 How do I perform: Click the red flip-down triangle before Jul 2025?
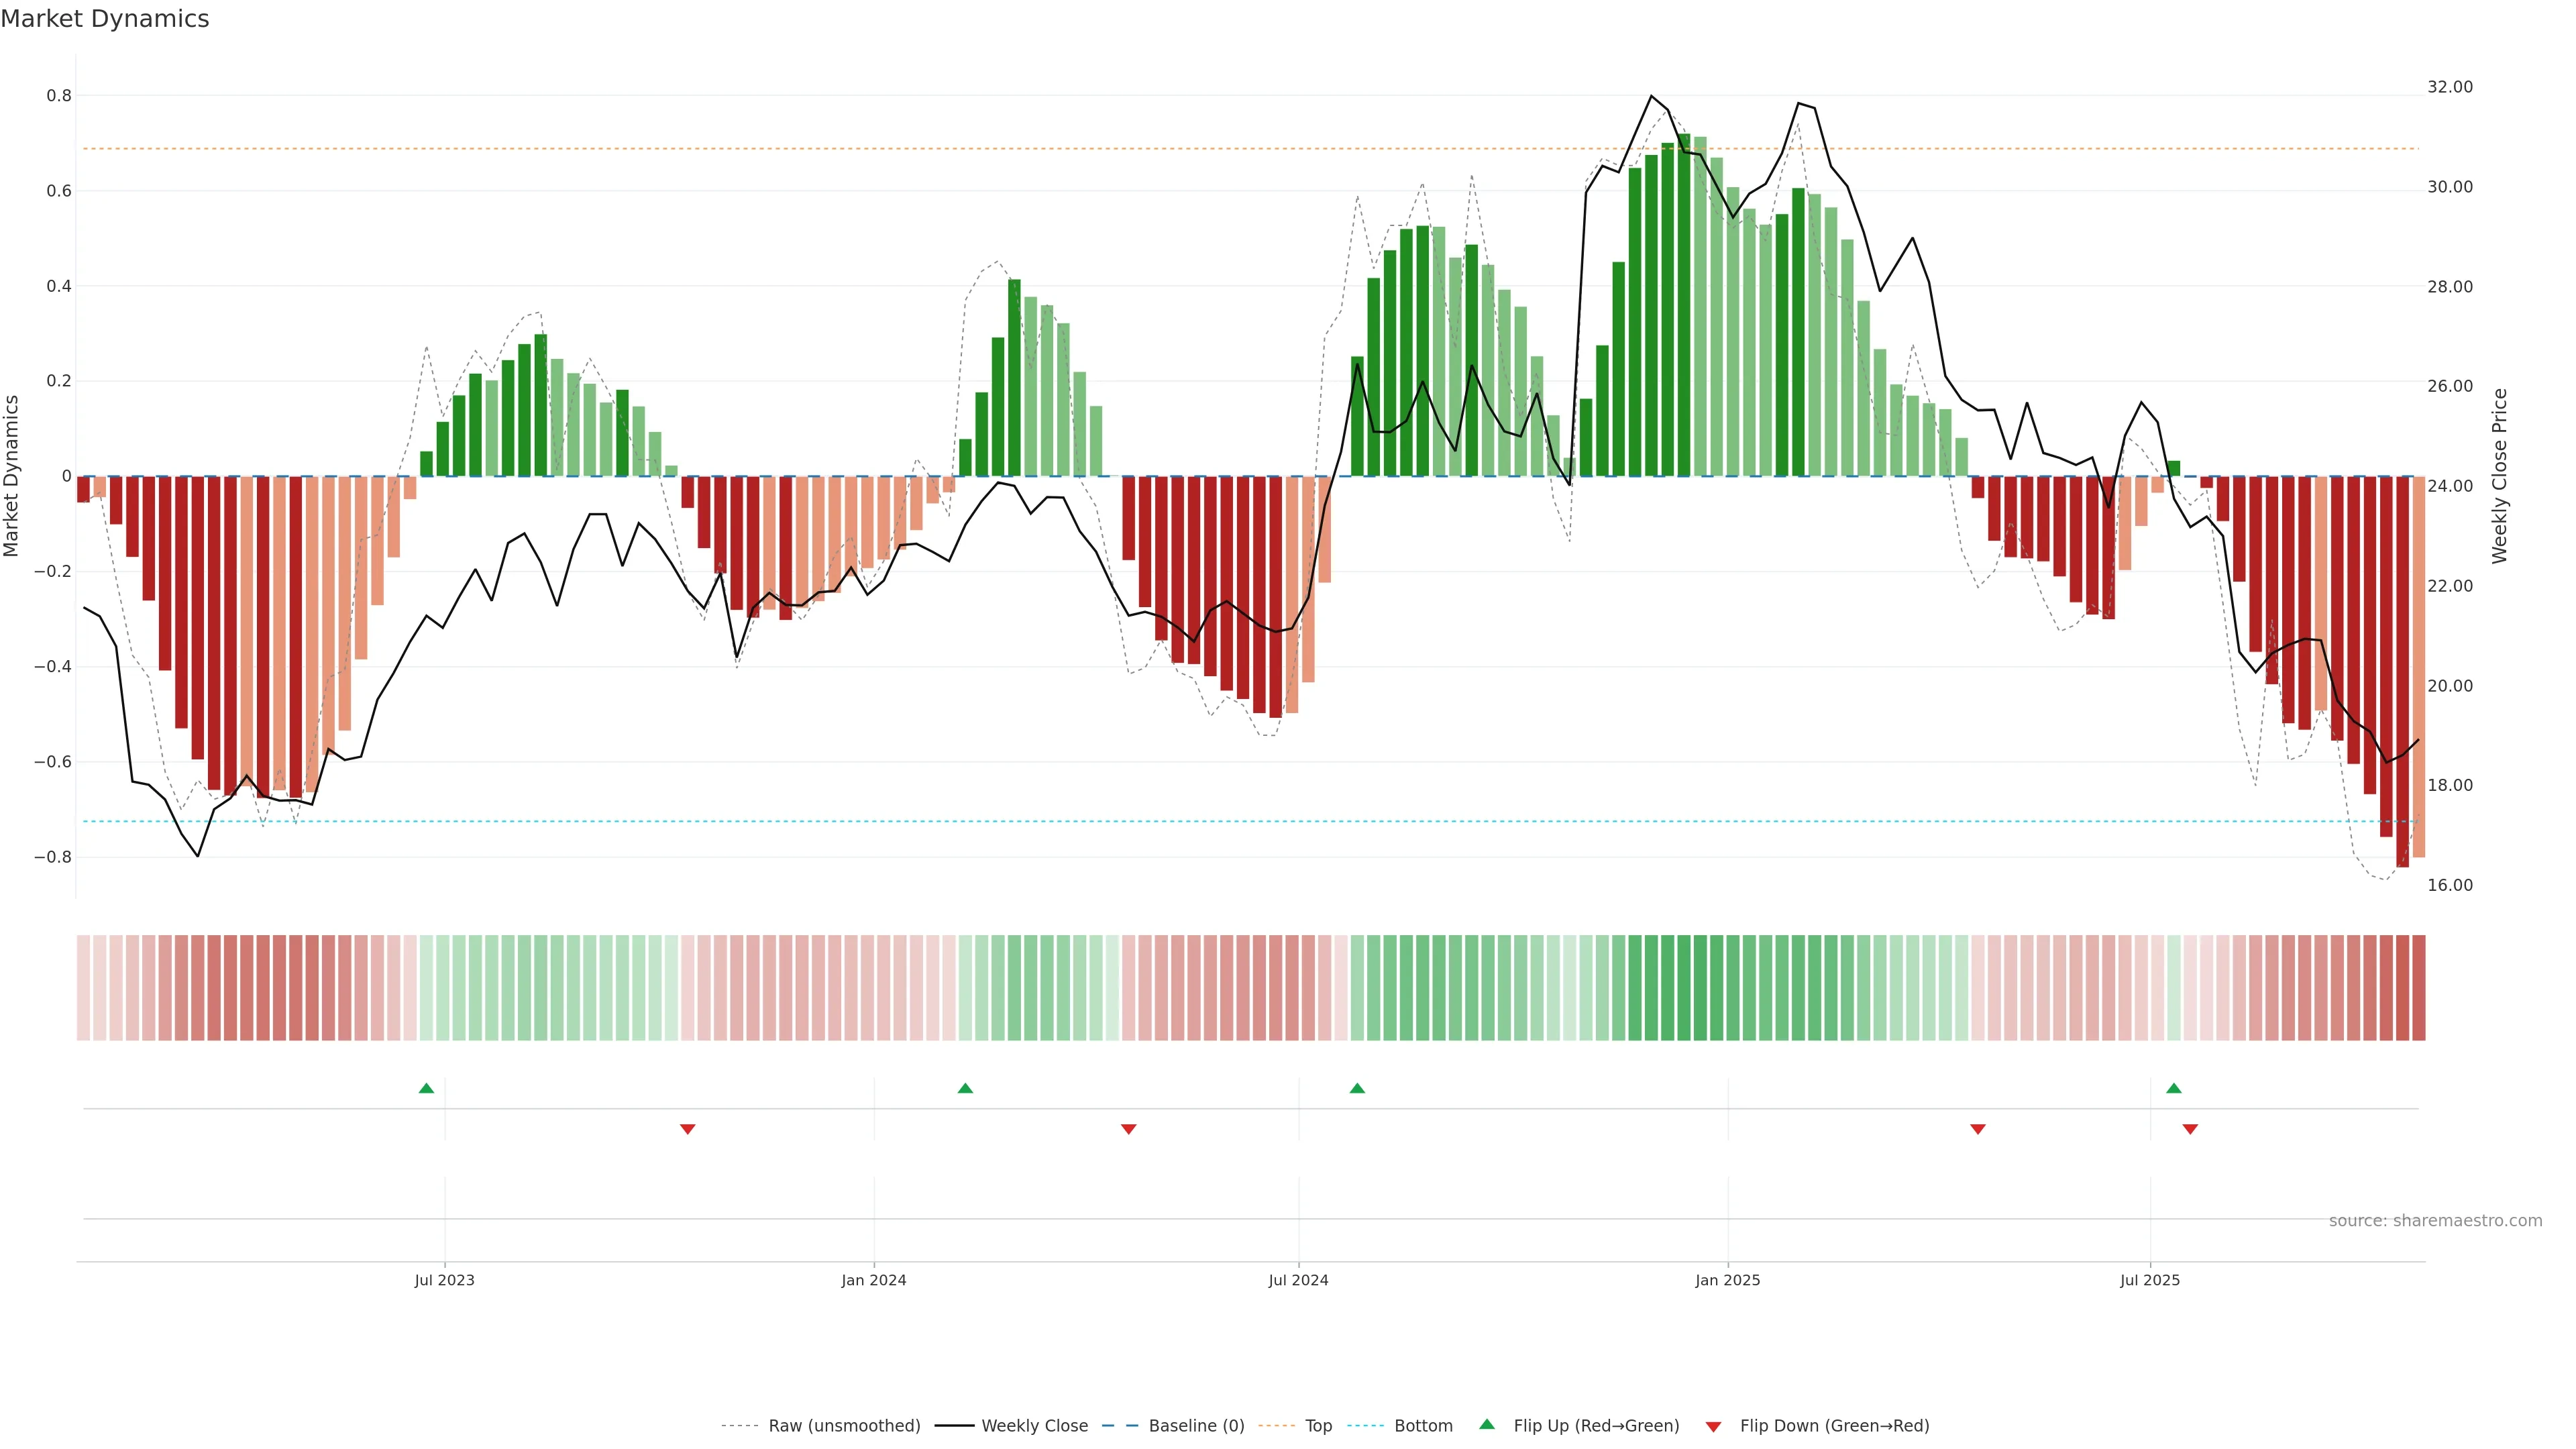click(x=1977, y=1129)
